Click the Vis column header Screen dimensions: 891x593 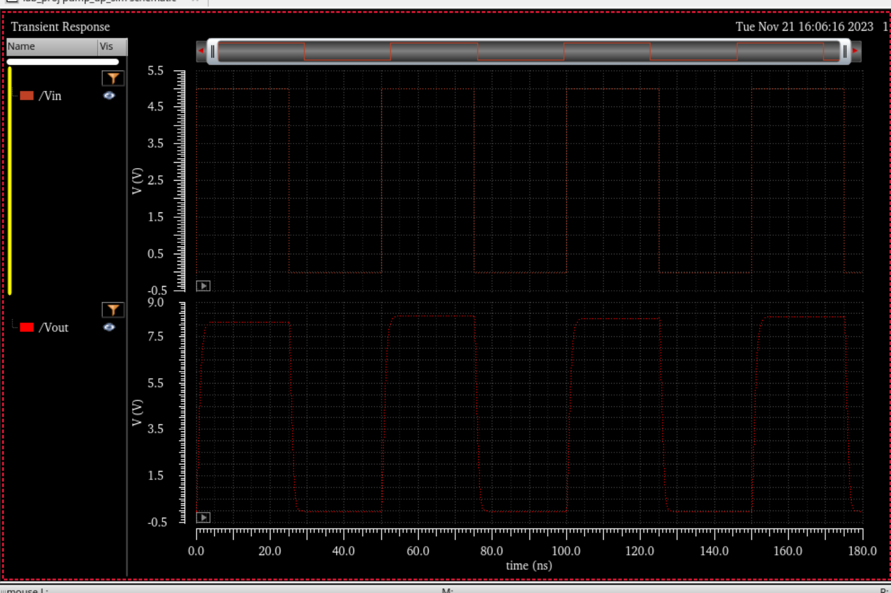click(107, 46)
